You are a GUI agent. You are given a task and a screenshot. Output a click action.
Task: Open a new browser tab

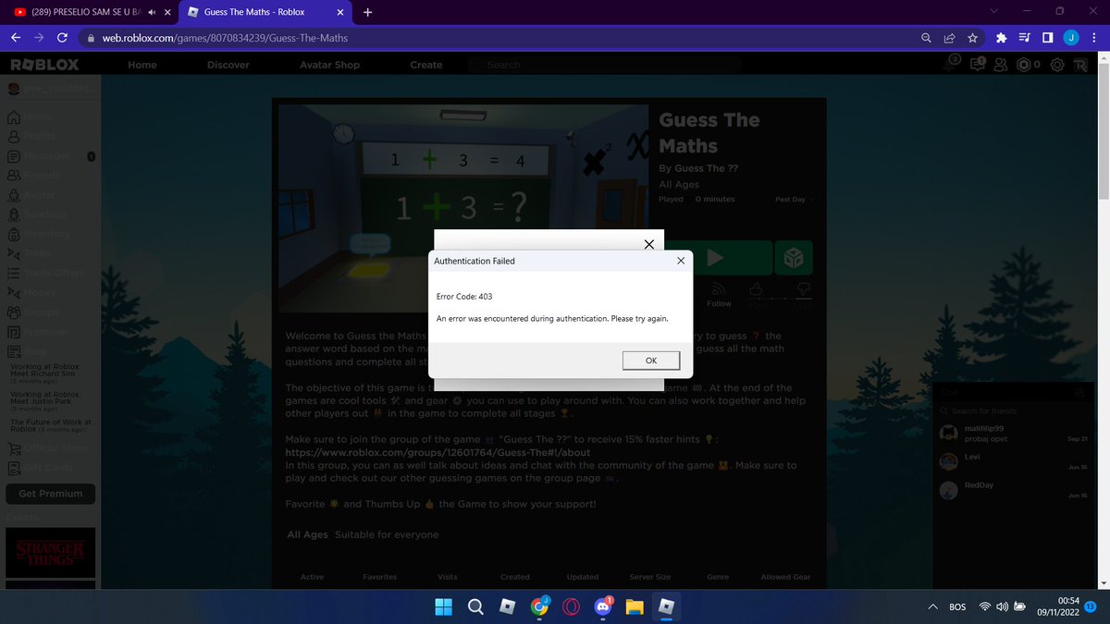point(367,13)
